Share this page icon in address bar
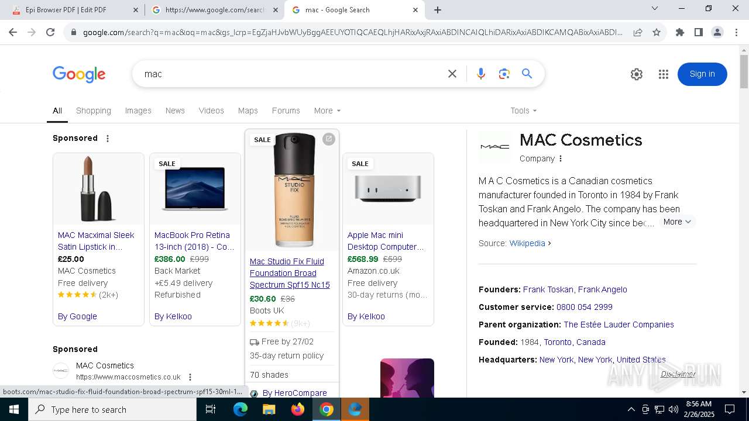 (x=638, y=32)
